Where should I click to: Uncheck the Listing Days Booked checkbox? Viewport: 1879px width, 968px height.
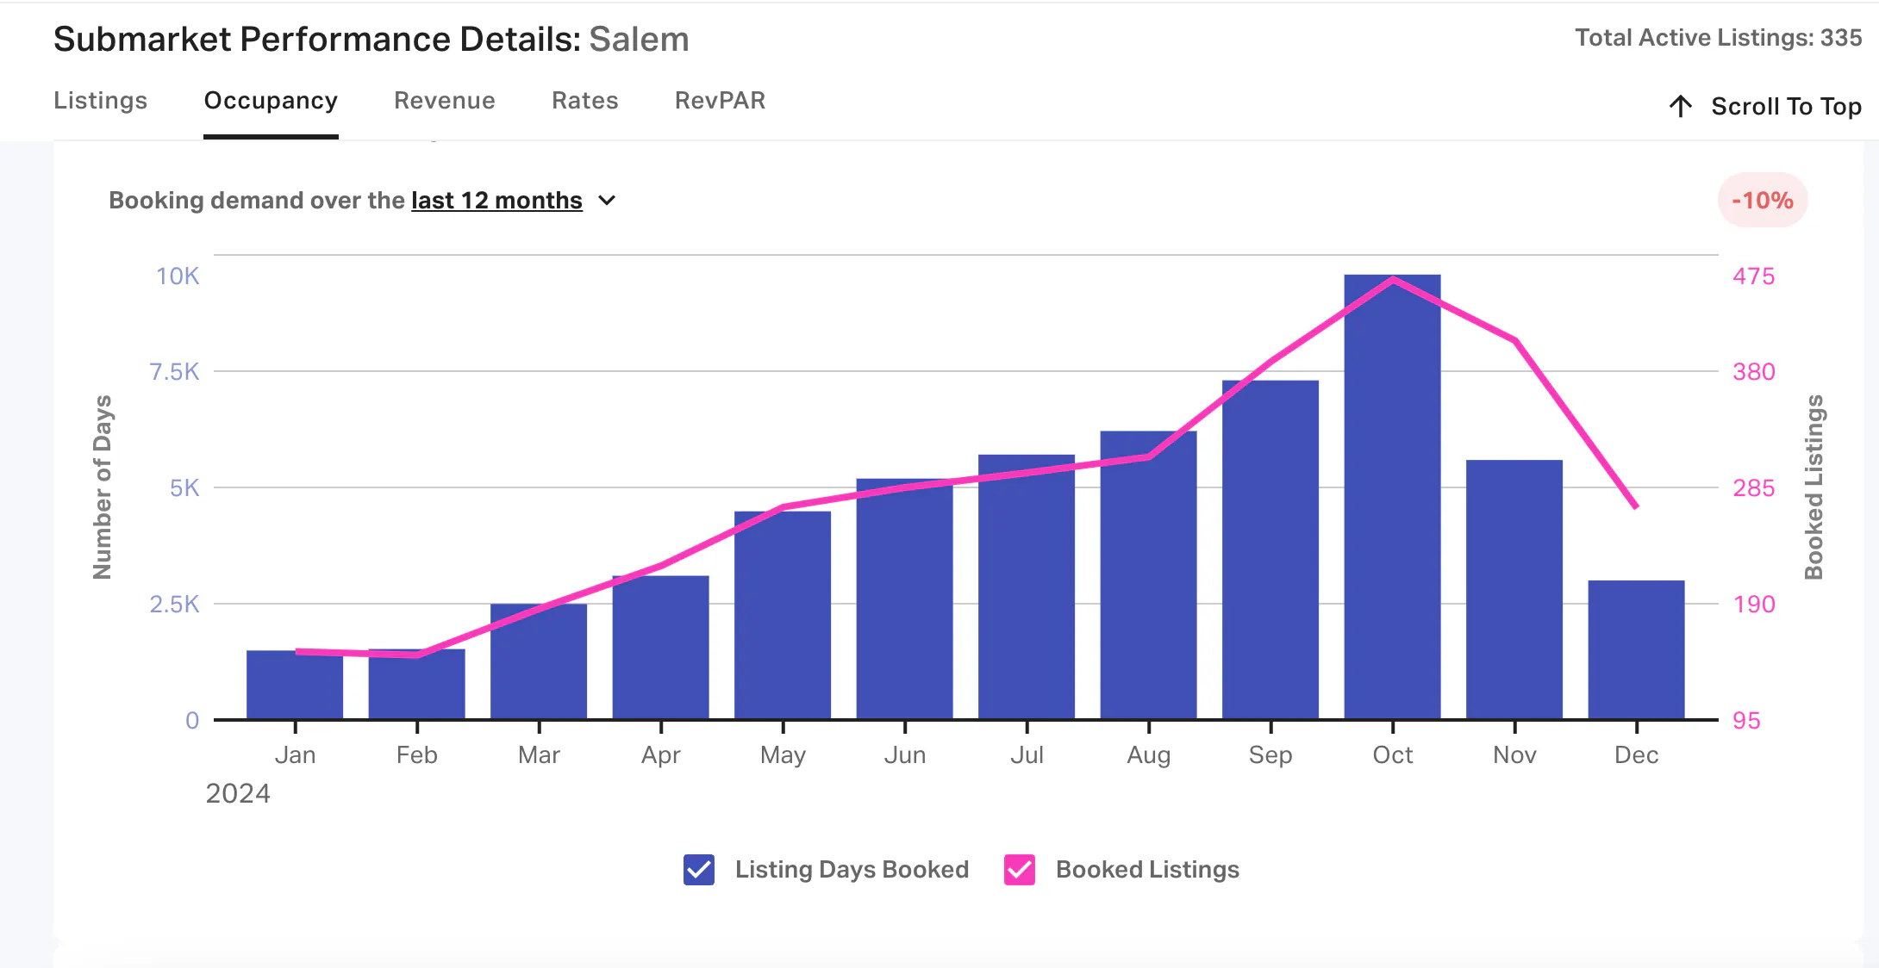coord(699,870)
